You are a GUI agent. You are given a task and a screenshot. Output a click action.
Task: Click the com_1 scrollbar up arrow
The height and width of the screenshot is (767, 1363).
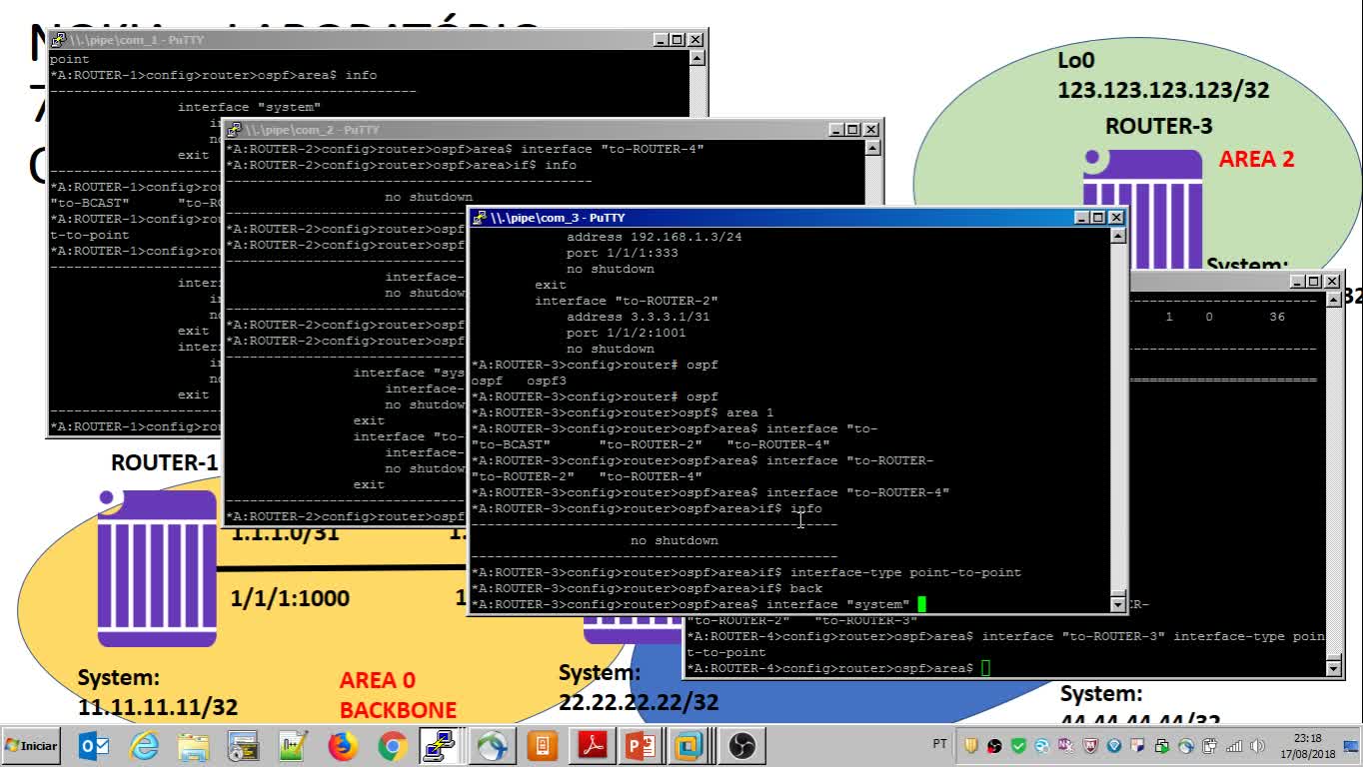pos(696,59)
